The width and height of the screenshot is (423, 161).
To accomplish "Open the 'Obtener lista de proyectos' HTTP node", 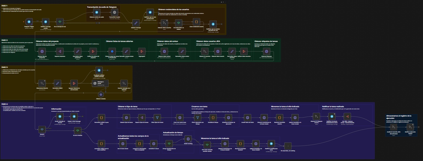I will [42, 51].
